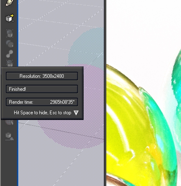Click the Resolution 3508x2480 field

click(42, 76)
